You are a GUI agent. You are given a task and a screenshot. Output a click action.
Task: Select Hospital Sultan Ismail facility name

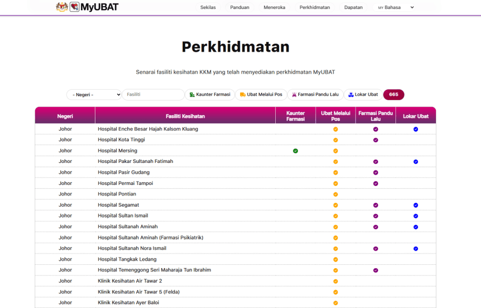click(x=123, y=216)
